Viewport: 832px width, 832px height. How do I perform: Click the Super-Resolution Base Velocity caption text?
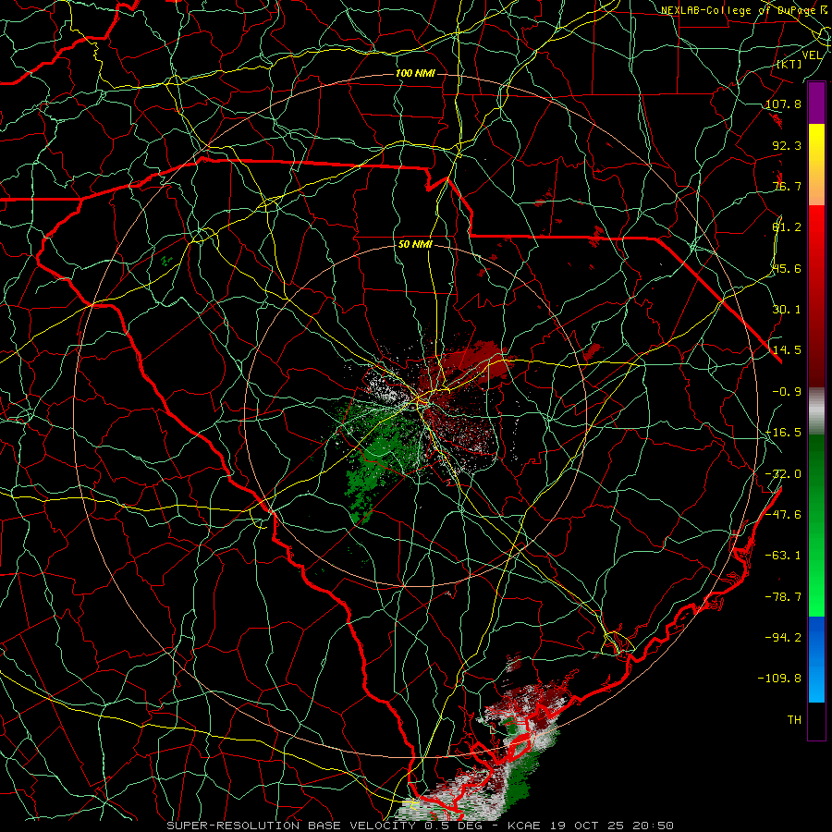(x=421, y=826)
